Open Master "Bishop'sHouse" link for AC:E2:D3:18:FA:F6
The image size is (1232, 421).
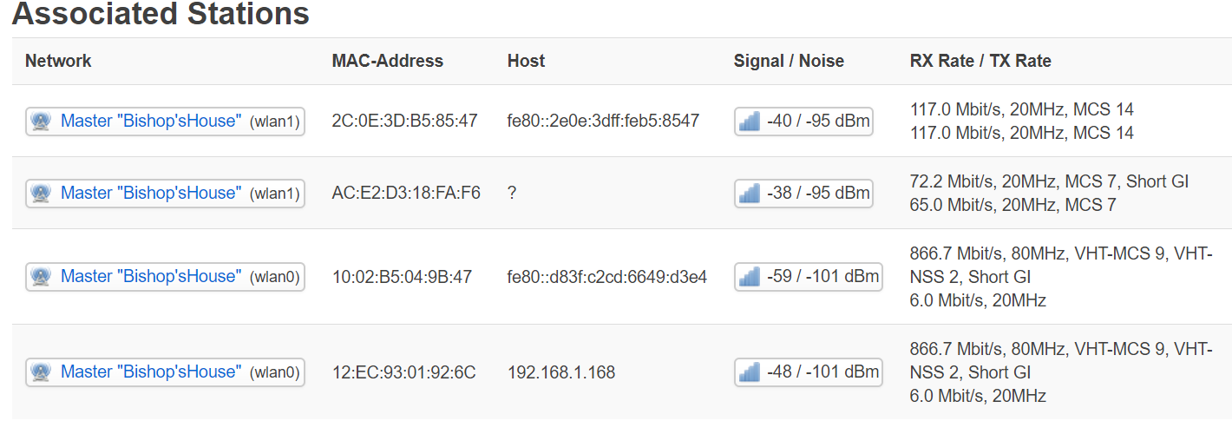tap(150, 192)
